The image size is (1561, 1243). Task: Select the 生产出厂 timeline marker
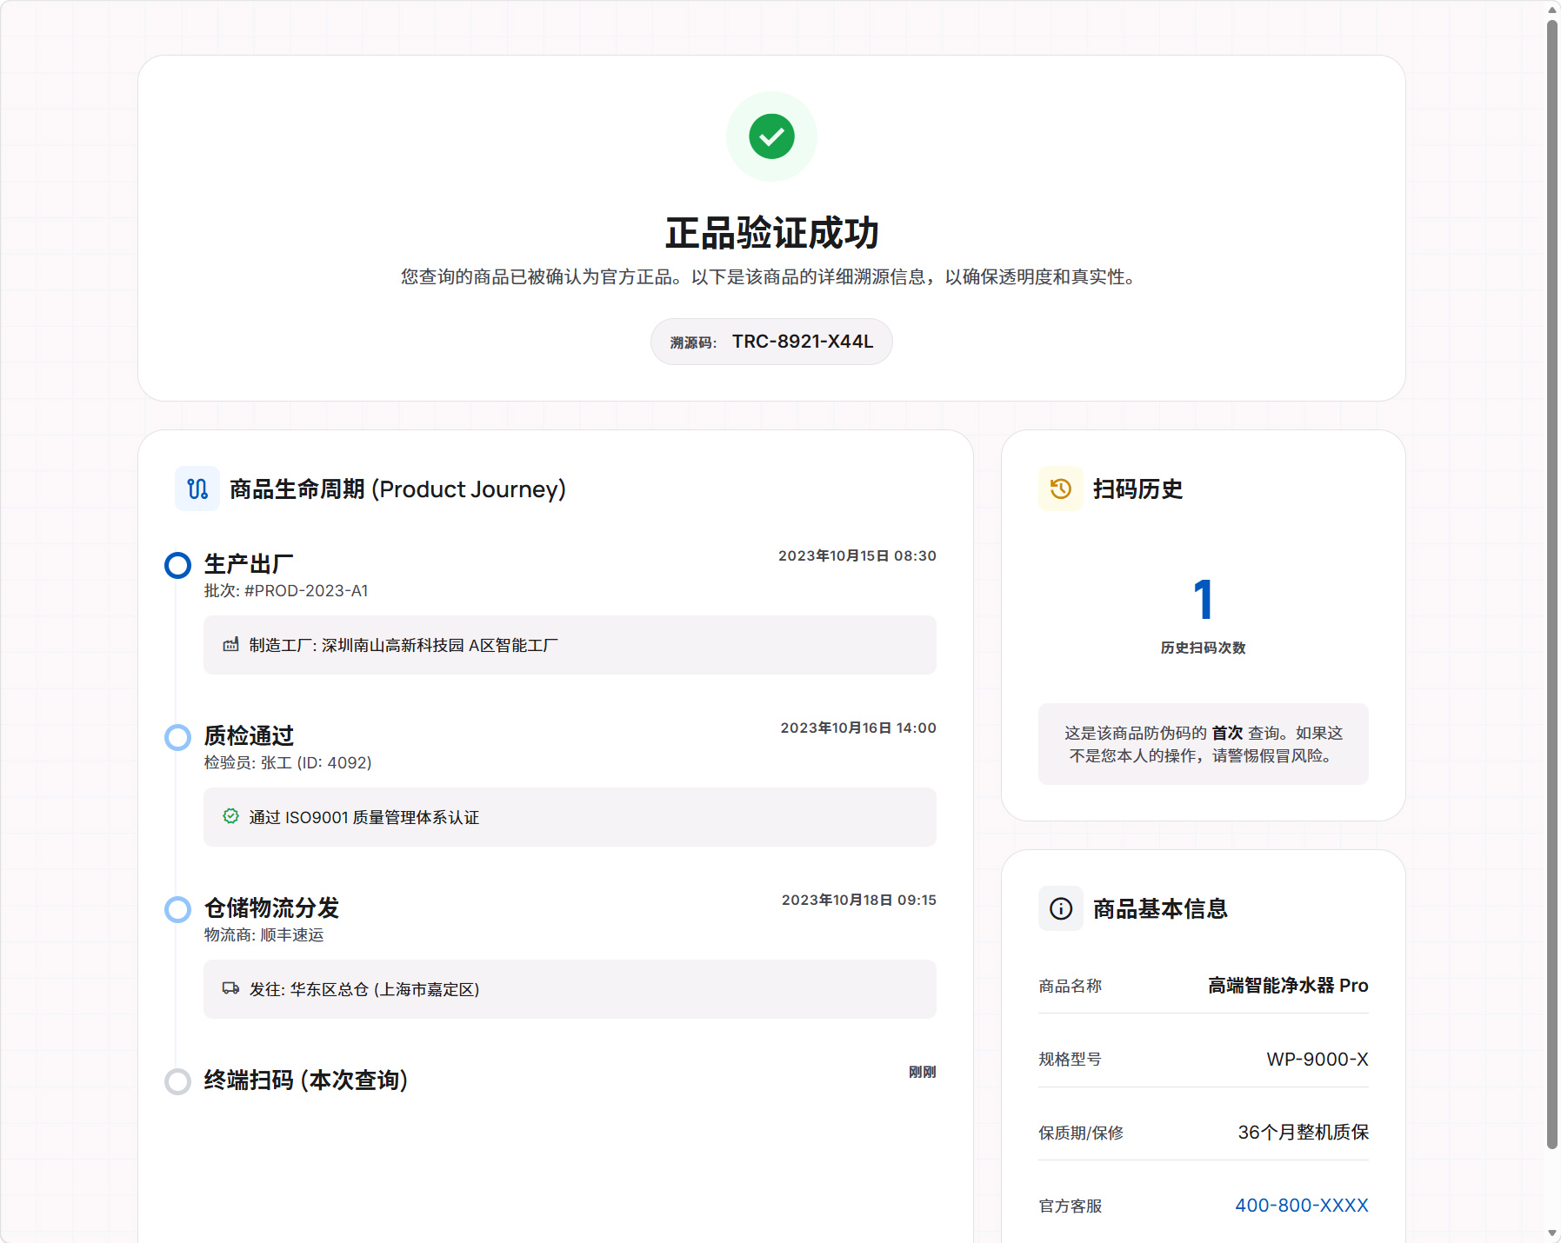point(177,565)
